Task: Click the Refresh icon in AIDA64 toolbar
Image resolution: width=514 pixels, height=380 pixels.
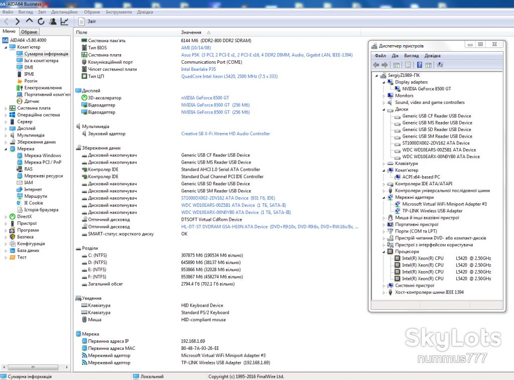Action: click(x=41, y=22)
